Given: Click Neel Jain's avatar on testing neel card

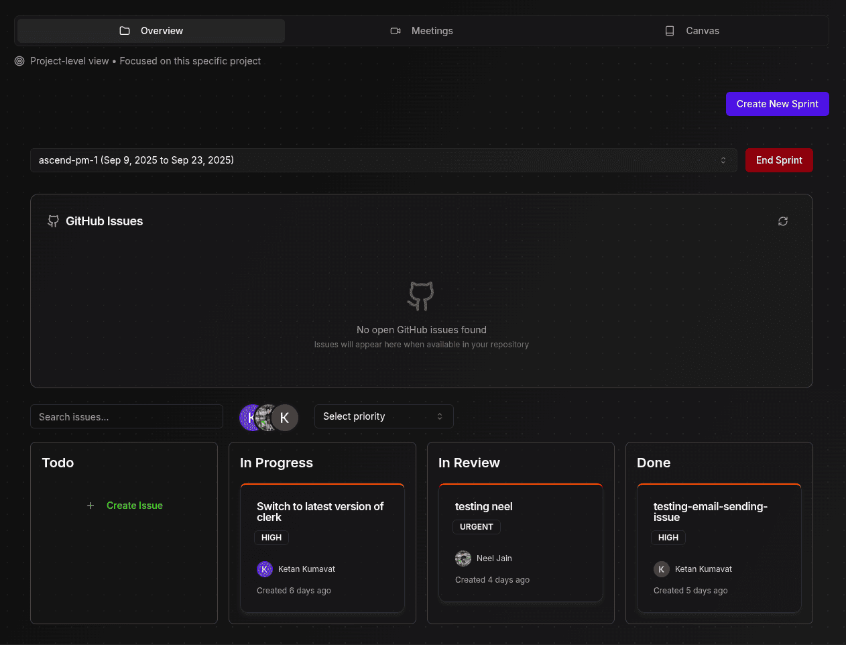Looking at the screenshot, I should coord(463,559).
